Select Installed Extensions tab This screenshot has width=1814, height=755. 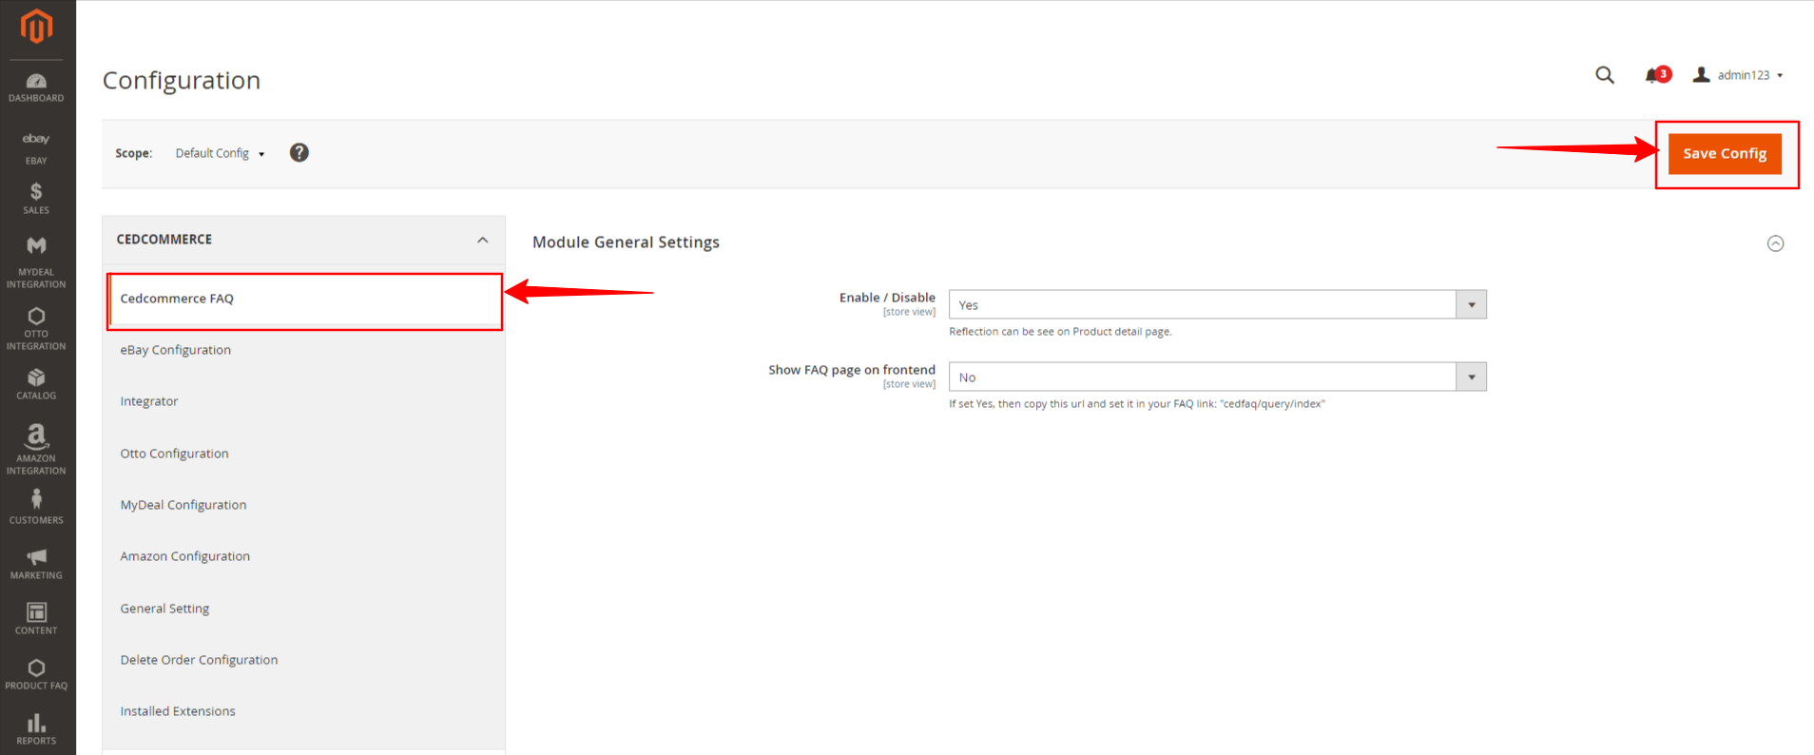(303, 711)
